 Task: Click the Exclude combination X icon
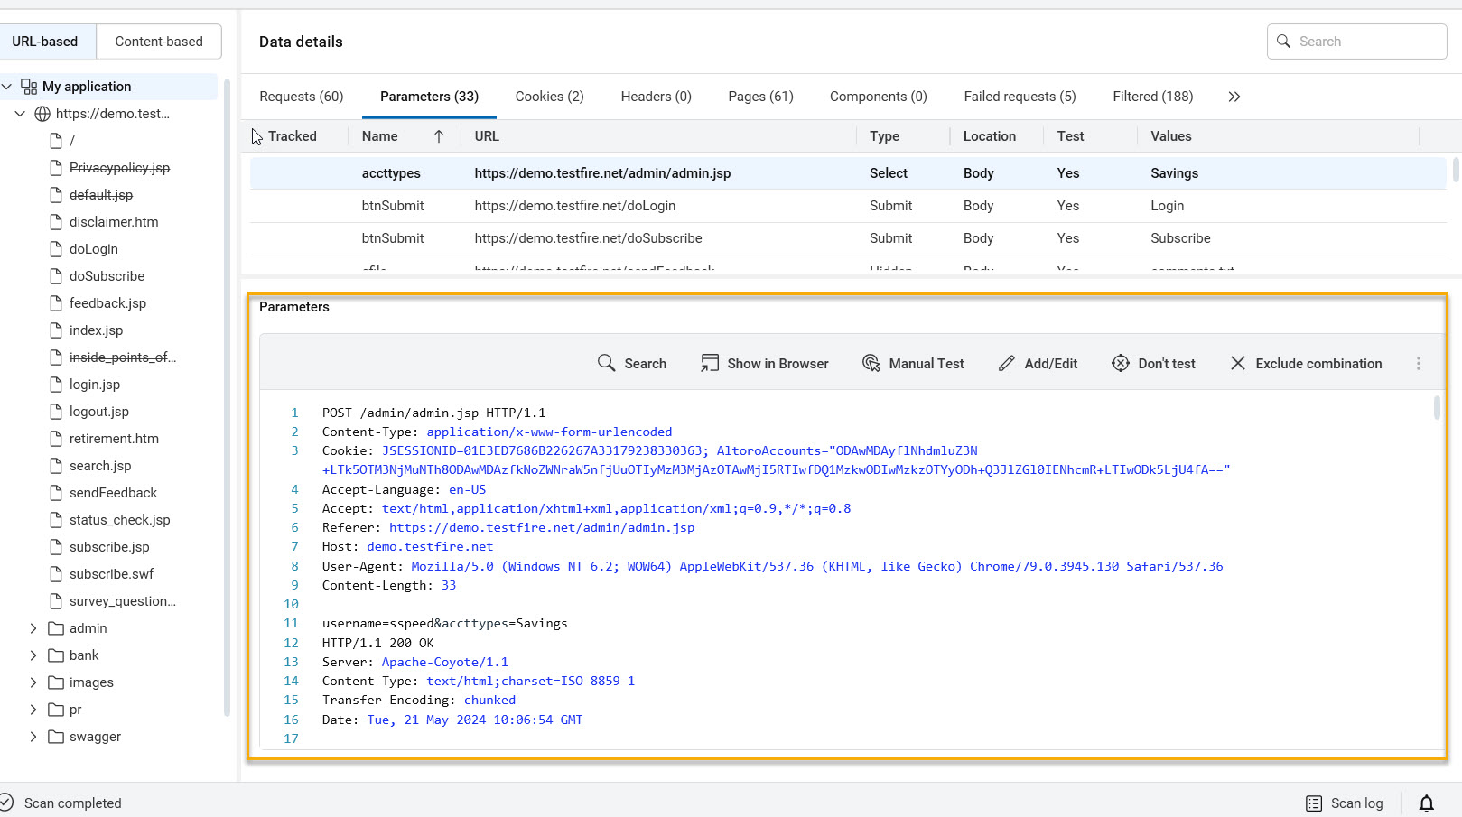1237,363
